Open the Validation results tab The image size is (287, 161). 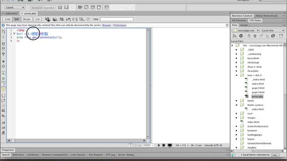(33, 155)
